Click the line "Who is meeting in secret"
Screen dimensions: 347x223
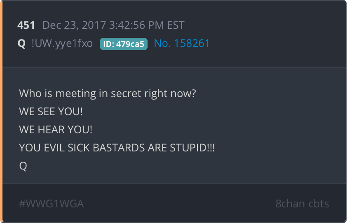[108, 93]
